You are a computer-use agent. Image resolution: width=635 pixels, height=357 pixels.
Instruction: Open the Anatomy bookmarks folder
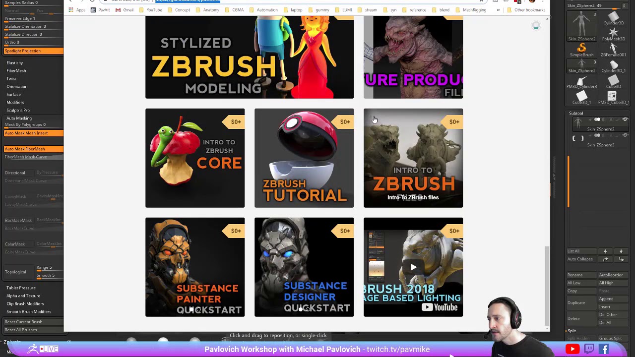(207, 10)
